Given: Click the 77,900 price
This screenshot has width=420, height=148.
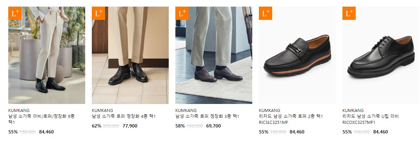Looking at the screenshot, I should pos(130,126).
